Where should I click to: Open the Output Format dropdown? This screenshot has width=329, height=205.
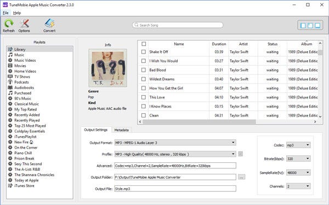(175, 143)
